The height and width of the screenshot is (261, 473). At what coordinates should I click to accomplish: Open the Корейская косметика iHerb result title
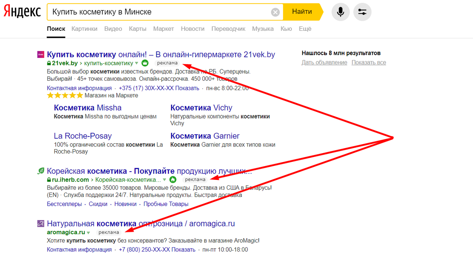[149, 171]
